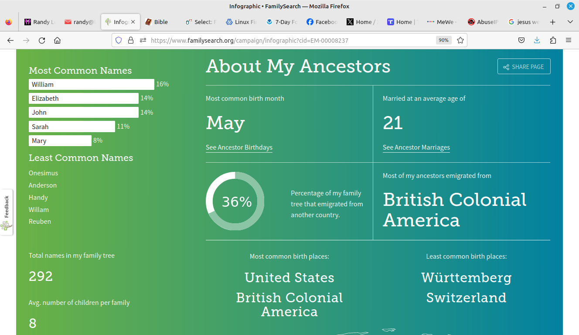Open tracking protection shield icon
The width and height of the screenshot is (579, 335).
tap(118, 41)
